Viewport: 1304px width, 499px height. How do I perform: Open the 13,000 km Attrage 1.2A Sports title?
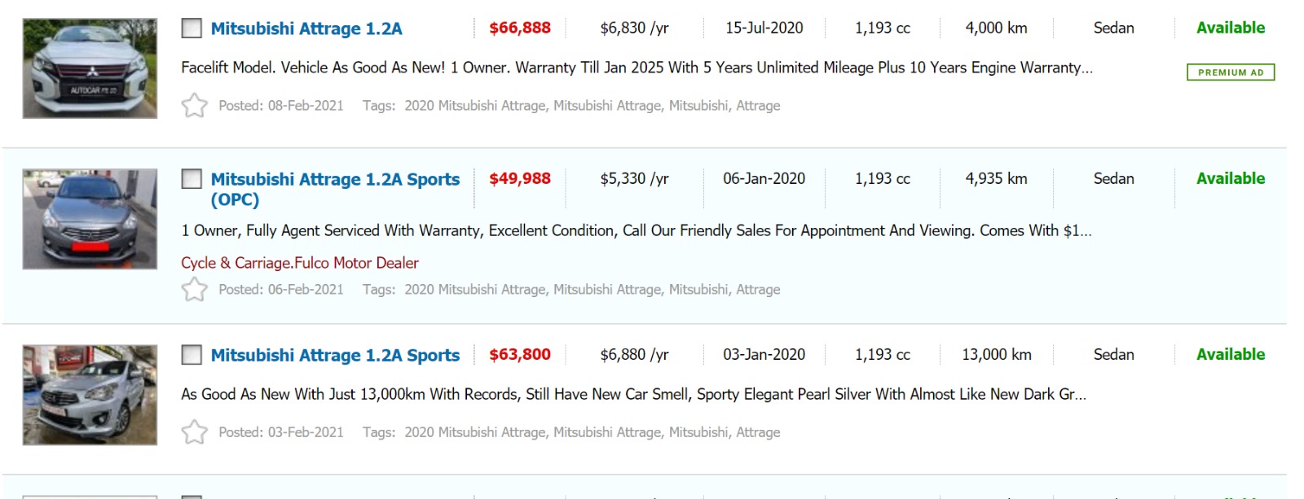pos(335,356)
